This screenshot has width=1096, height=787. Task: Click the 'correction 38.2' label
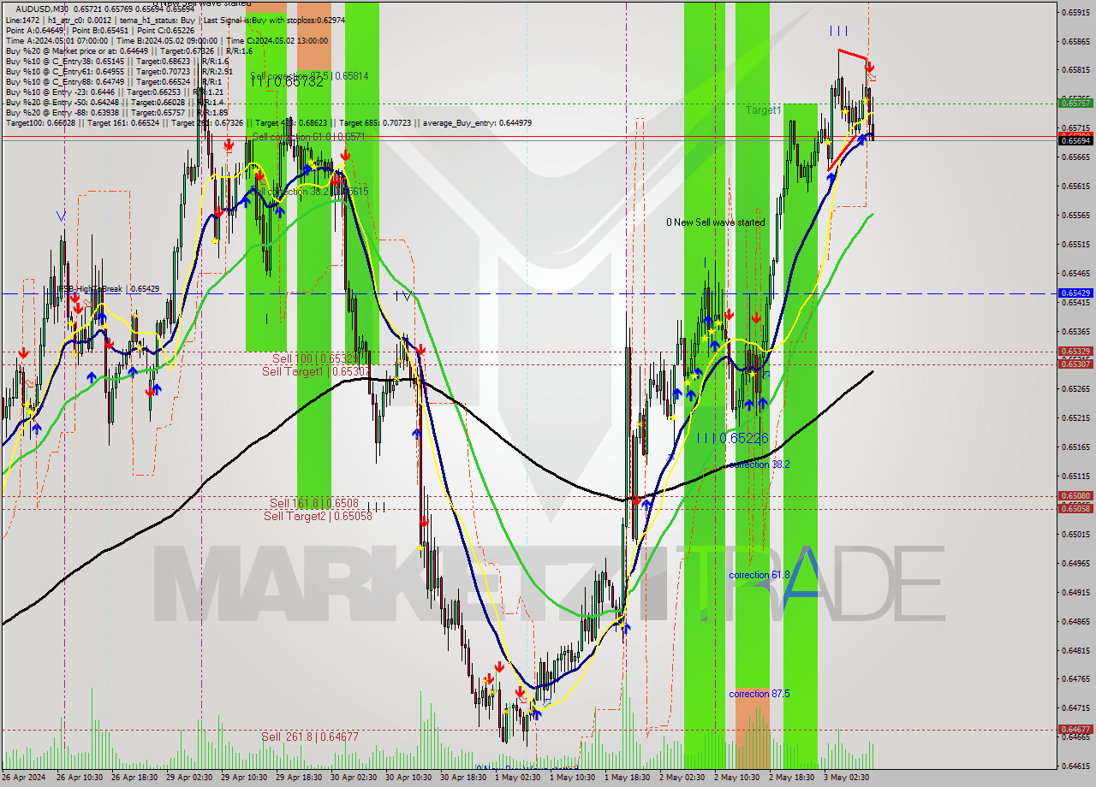pyautogui.click(x=759, y=465)
